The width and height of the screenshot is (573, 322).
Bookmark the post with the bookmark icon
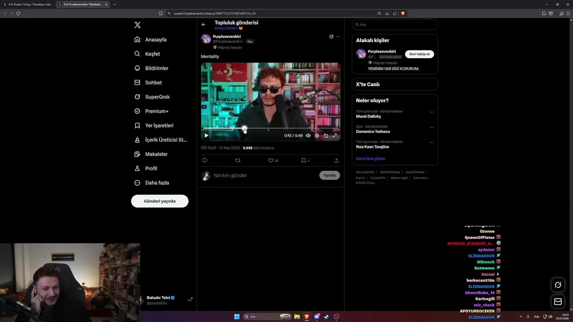[303, 160]
